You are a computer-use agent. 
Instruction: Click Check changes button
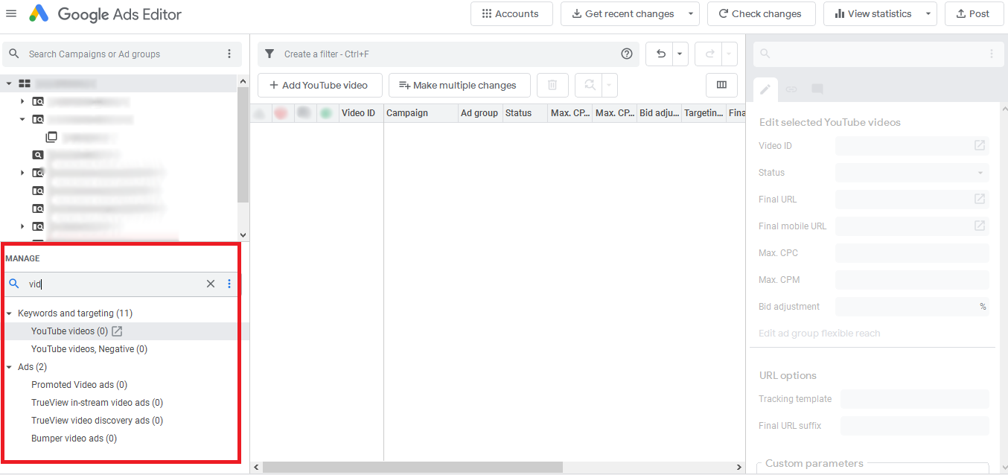pyautogui.click(x=761, y=13)
